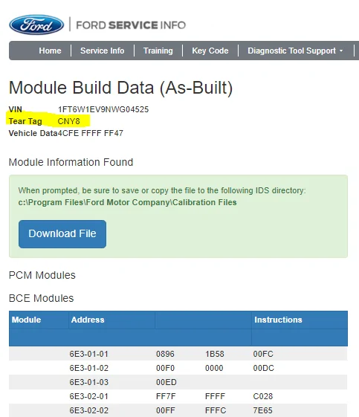Click the highlighted Tear Tag value CNY8
Image resolution: width=359 pixels, height=417 pixels.
pos(68,121)
